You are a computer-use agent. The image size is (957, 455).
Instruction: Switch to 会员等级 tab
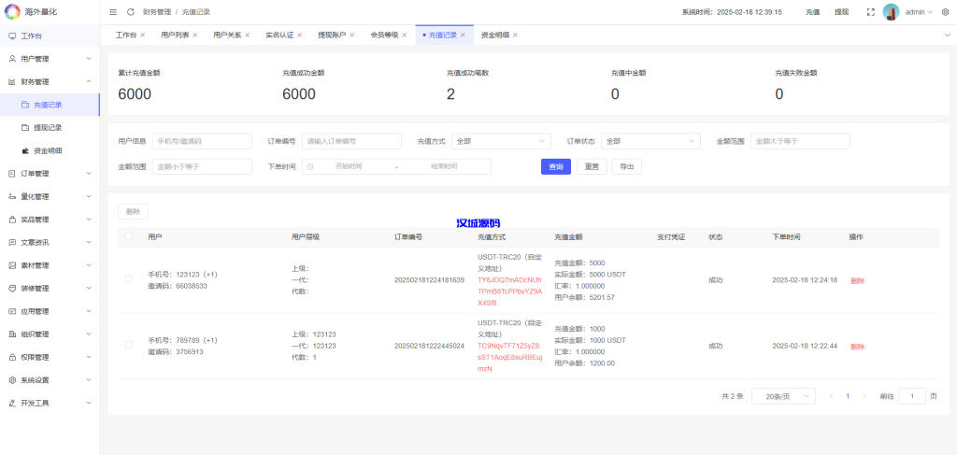click(x=384, y=36)
